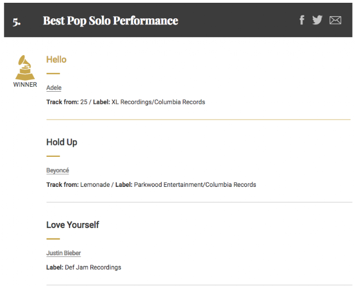Open the Adele artist link
The image size is (356, 287).
click(x=54, y=88)
